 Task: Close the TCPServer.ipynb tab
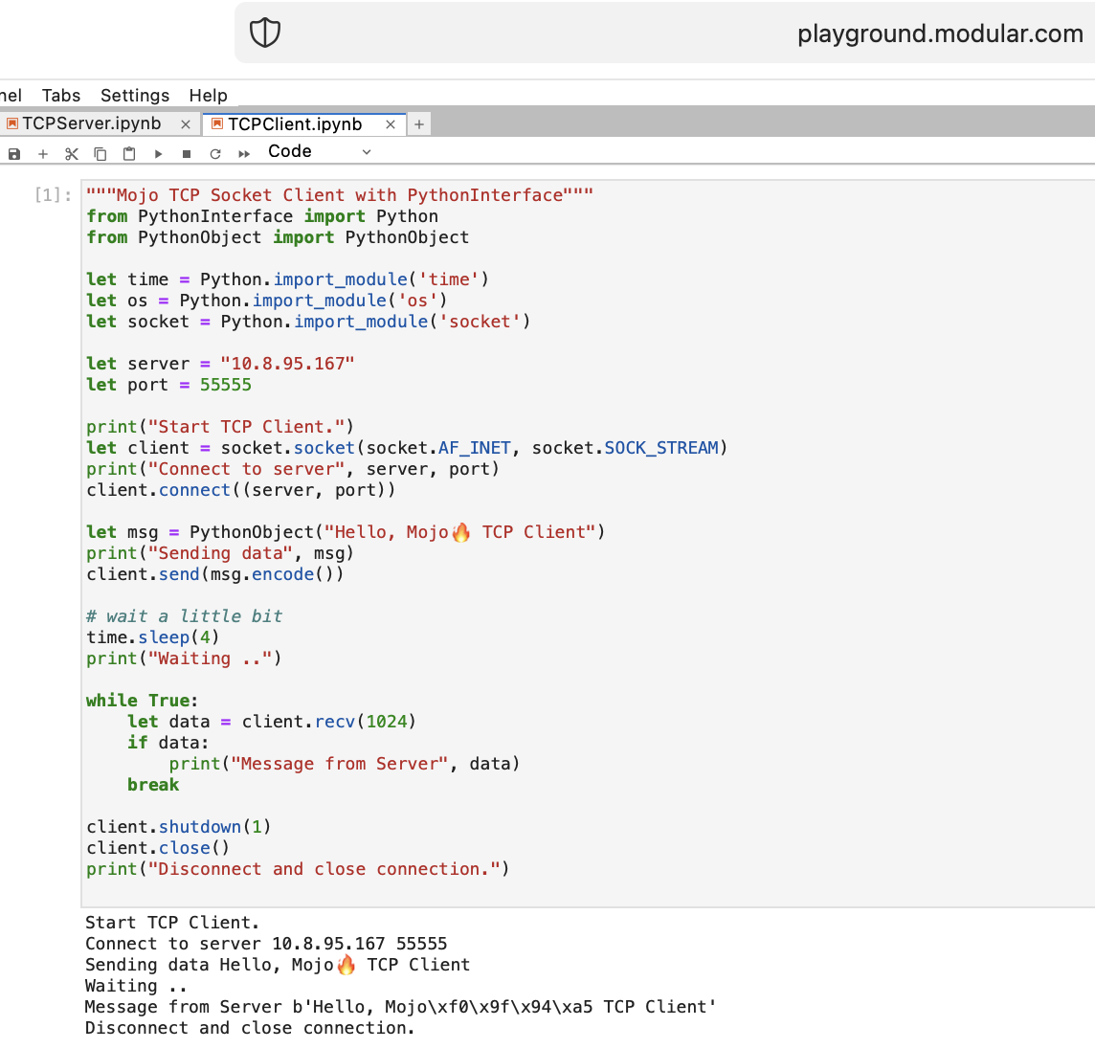186,124
